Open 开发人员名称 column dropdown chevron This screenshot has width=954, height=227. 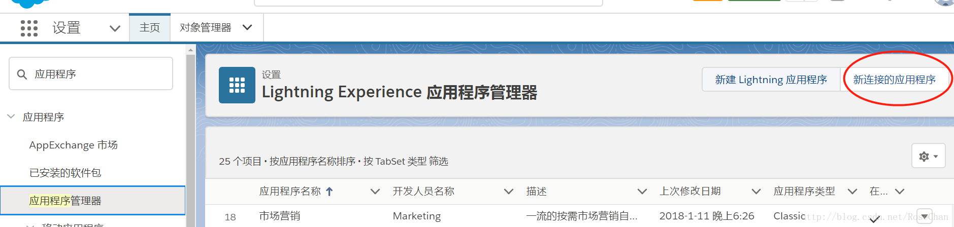pyautogui.click(x=508, y=191)
